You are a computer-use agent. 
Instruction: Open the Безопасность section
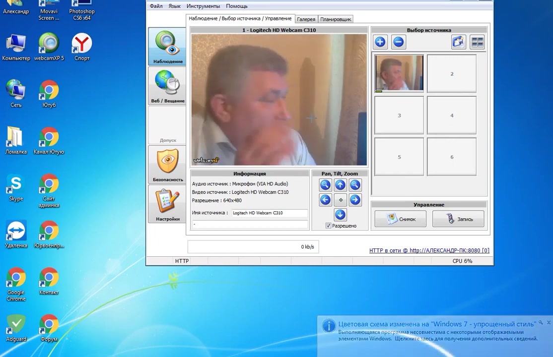point(167,165)
